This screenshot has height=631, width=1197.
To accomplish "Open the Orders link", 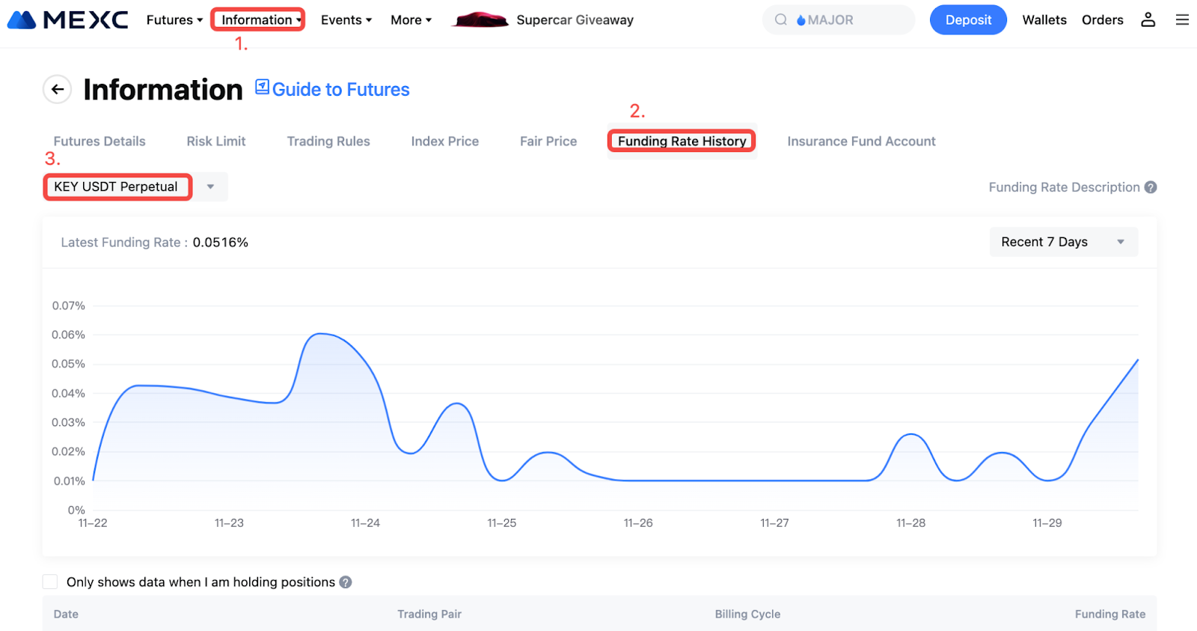I will pos(1103,20).
